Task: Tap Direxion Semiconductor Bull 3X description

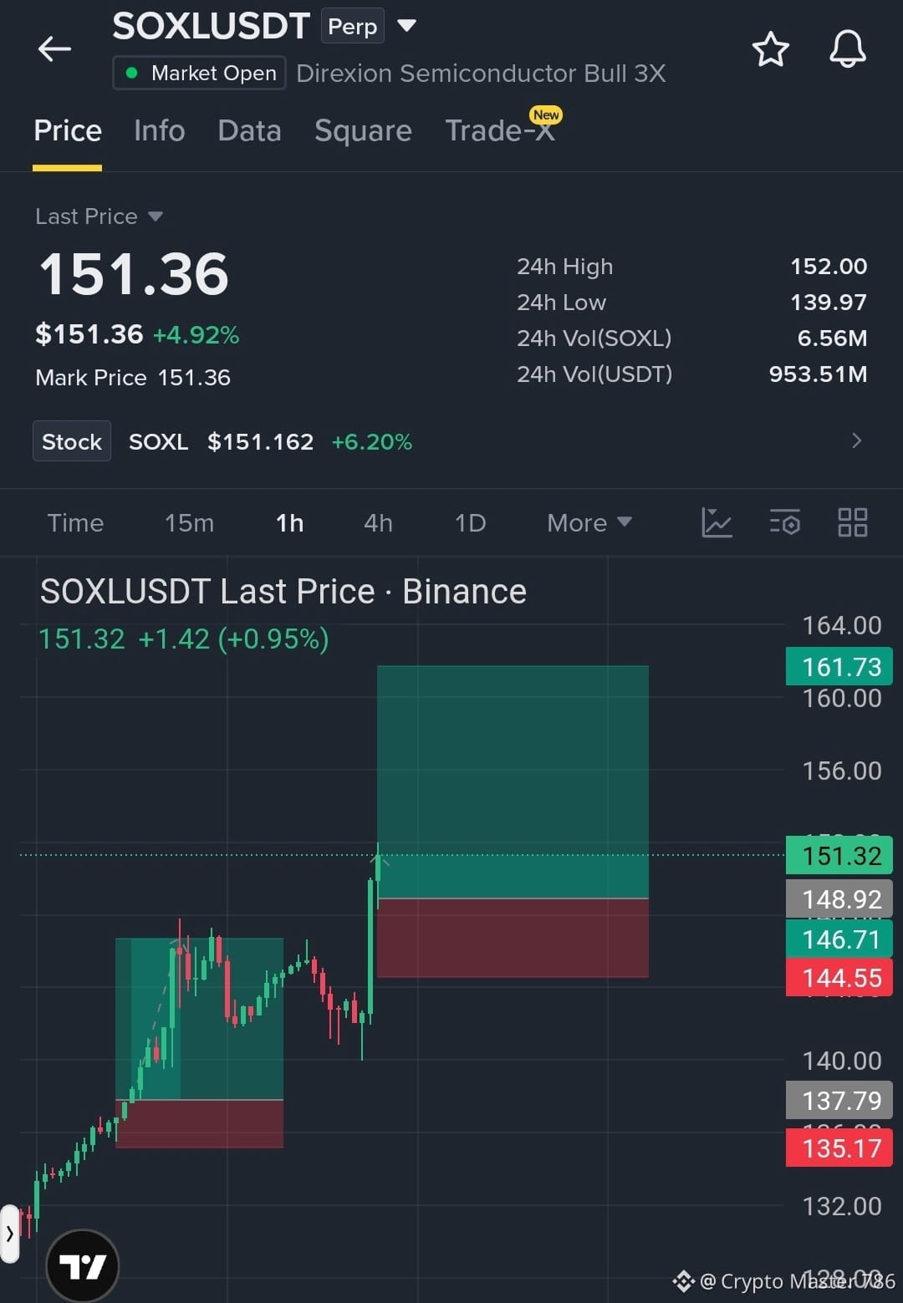Action: [481, 74]
